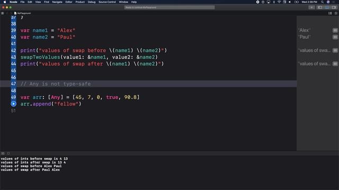Open the editor options button in the jump bar
This screenshot has width=339, height=190.
tap(330, 13)
